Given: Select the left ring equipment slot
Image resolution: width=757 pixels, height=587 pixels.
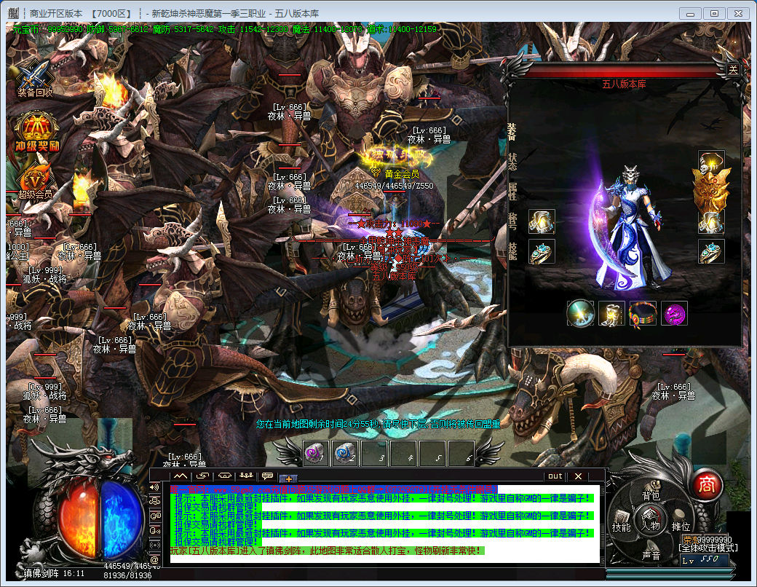Looking at the screenshot, I should pyautogui.click(x=542, y=252).
